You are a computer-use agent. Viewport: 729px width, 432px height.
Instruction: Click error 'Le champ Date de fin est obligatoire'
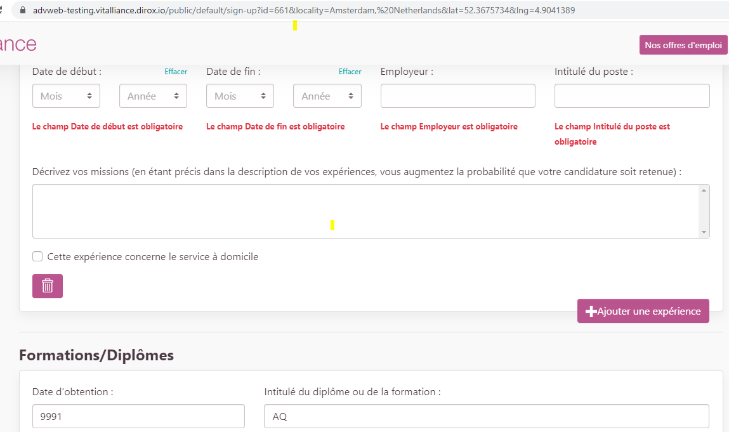[275, 126]
